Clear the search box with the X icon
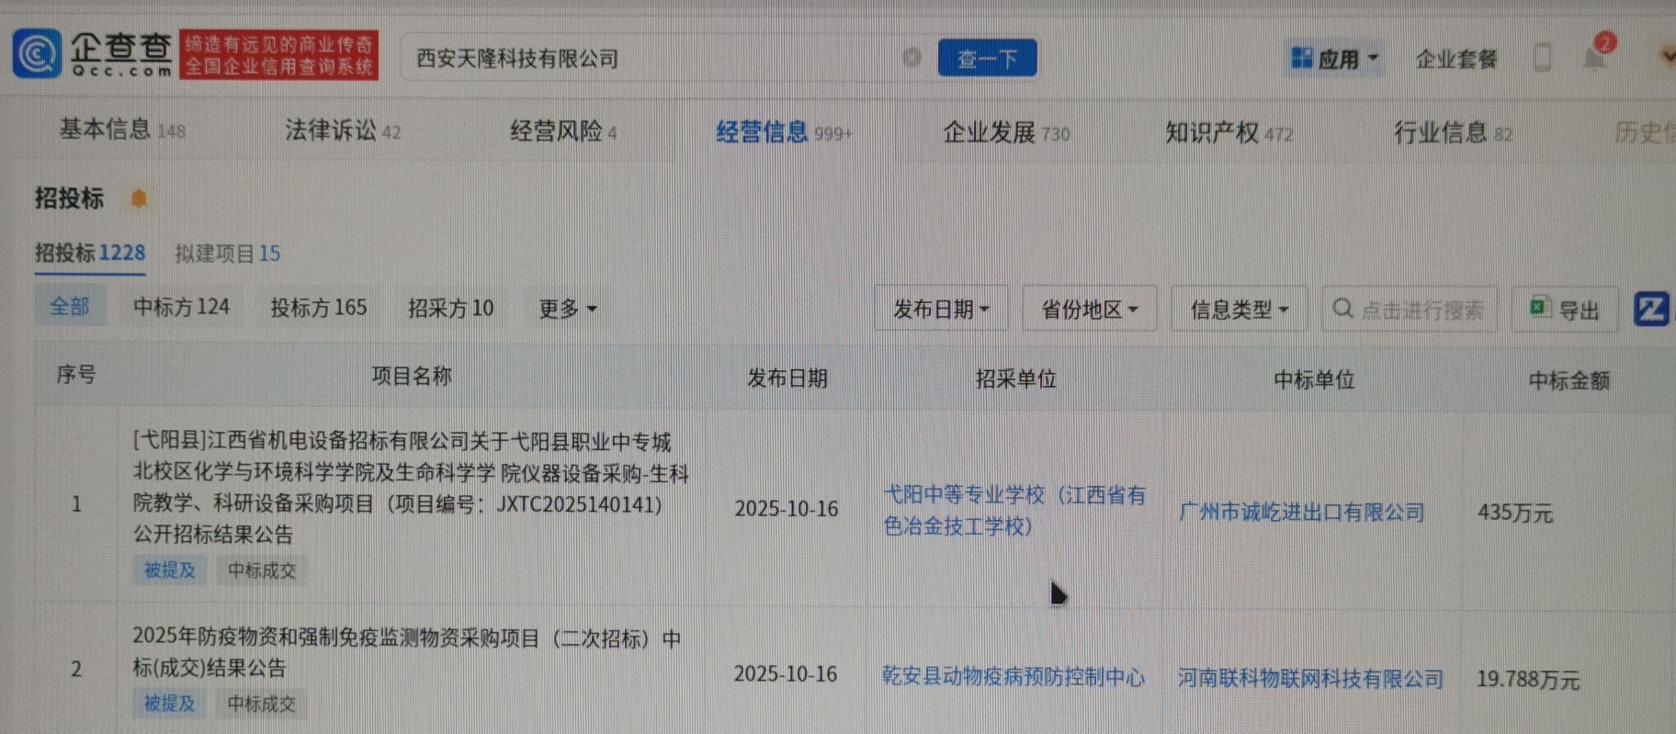Image resolution: width=1676 pixels, height=734 pixels. point(912,58)
